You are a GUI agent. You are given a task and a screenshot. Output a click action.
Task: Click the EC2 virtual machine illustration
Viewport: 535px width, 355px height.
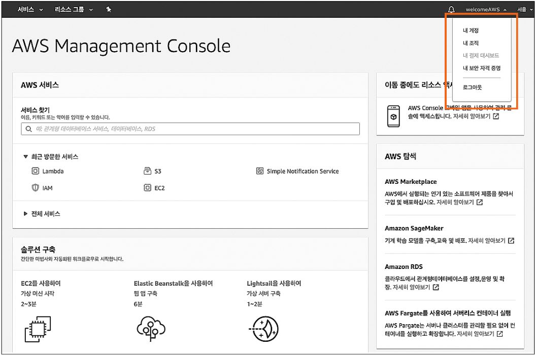38,329
